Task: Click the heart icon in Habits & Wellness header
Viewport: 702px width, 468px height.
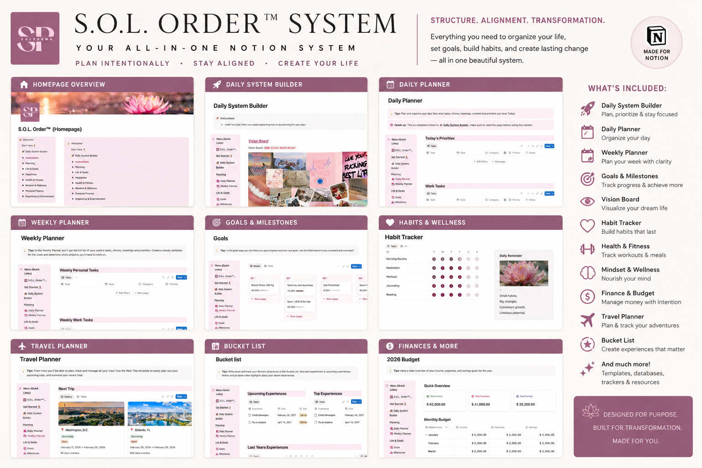Action: tap(390, 223)
